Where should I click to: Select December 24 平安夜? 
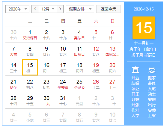tap(63, 84)
